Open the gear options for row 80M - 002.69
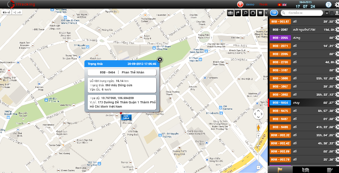Viewport: 339px width, 173px height. click(337, 152)
